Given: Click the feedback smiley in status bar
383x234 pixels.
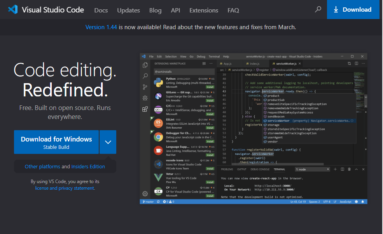Looking at the screenshot, I should tap(357, 202).
